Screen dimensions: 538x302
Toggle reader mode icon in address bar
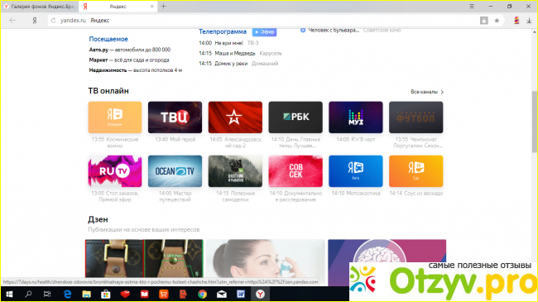click(484, 21)
